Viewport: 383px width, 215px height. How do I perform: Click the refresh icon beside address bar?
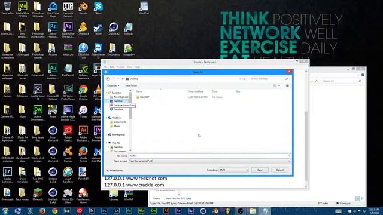244,79
